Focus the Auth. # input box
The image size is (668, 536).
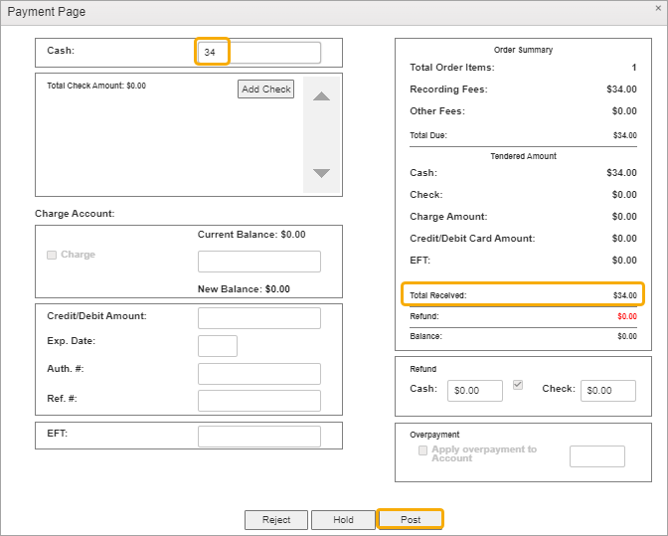click(258, 374)
